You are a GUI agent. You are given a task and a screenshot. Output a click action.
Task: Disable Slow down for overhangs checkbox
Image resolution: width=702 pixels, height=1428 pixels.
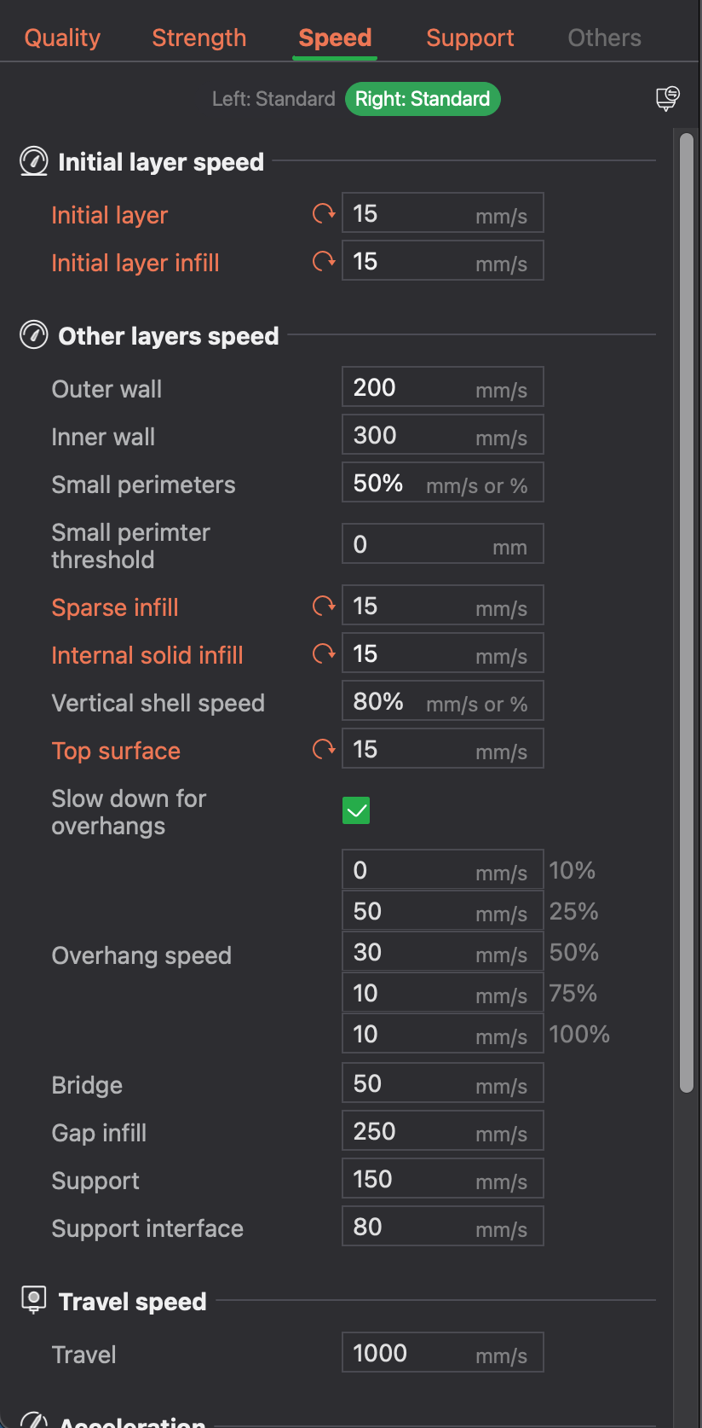tap(356, 810)
